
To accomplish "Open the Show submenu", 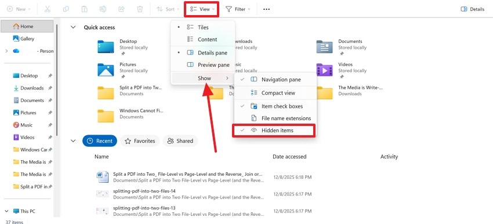I will tap(203, 78).
